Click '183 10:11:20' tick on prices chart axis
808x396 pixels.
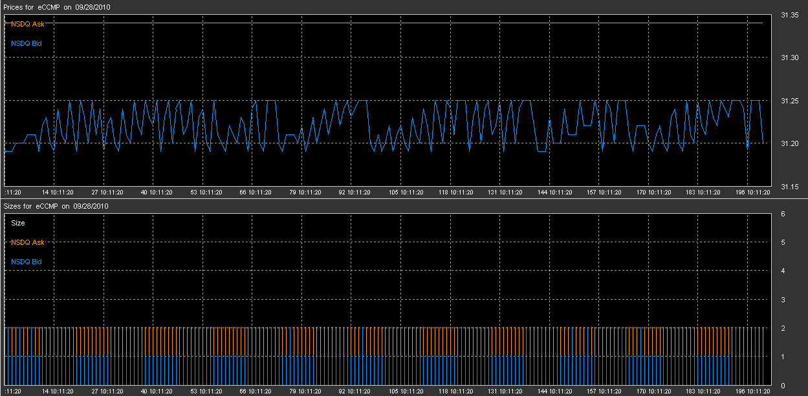(x=703, y=193)
